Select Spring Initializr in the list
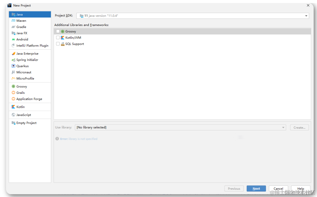317x197 pixels. [27, 60]
